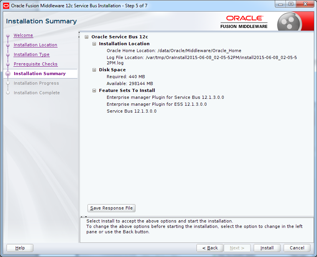Click the Installation Summary current step bullet
Viewport: 317px width, 257px height.
coord(8,74)
